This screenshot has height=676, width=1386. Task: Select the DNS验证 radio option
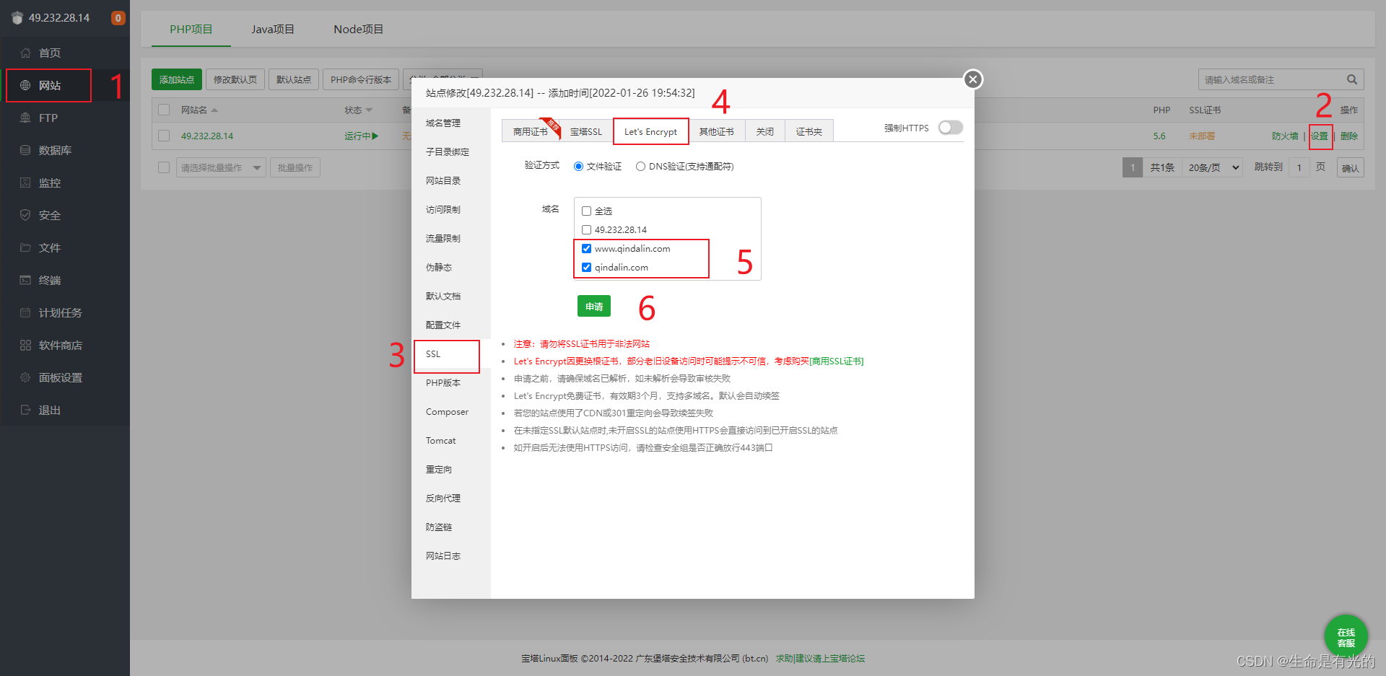tap(640, 167)
